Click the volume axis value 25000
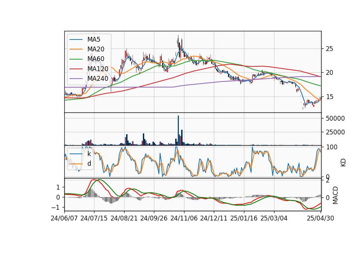357x257 pixels. (335, 132)
